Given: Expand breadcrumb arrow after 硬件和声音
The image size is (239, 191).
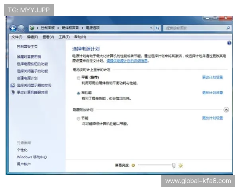Looking at the screenshot, I should pos(82,28).
